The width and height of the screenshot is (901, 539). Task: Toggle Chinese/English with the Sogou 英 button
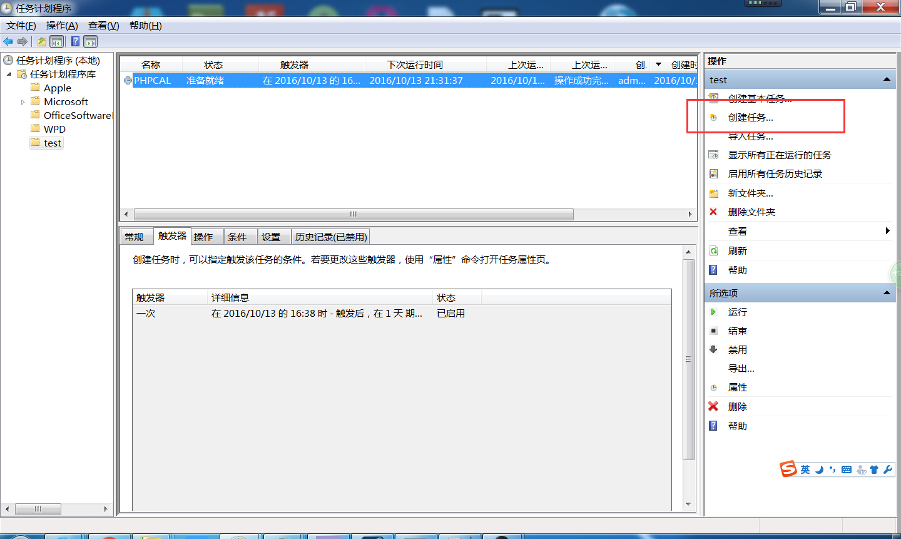pyautogui.click(x=805, y=470)
